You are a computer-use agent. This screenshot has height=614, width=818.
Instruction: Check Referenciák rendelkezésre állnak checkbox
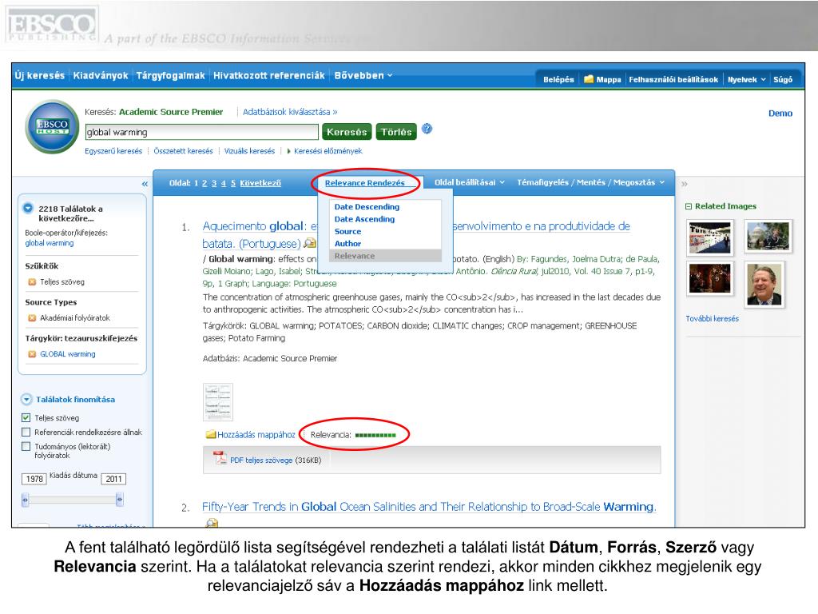click(x=26, y=432)
